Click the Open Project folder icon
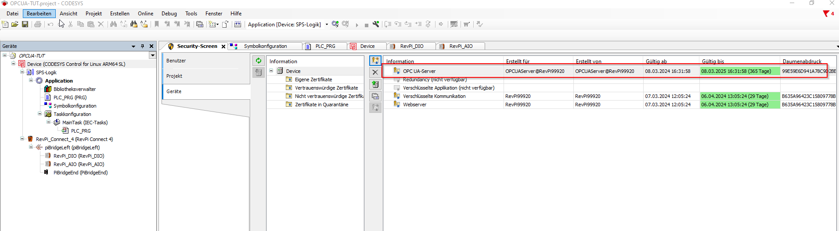This screenshot has width=839, height=231. pyautogui.click(x=15, y=24)
